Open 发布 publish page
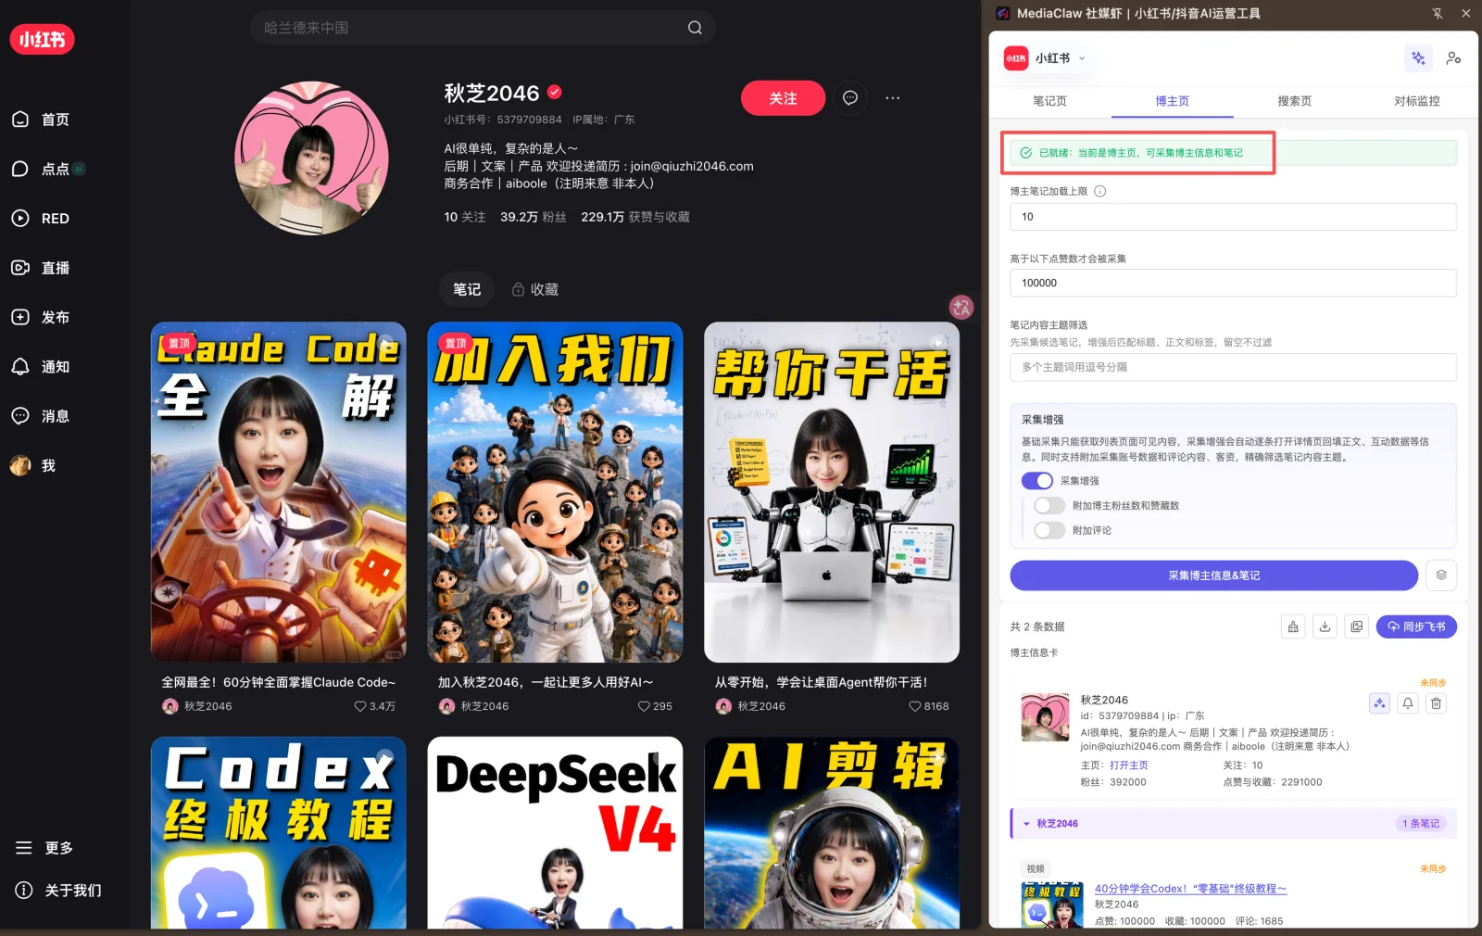The image size is (1482, 936). click(x=41, y=317)
